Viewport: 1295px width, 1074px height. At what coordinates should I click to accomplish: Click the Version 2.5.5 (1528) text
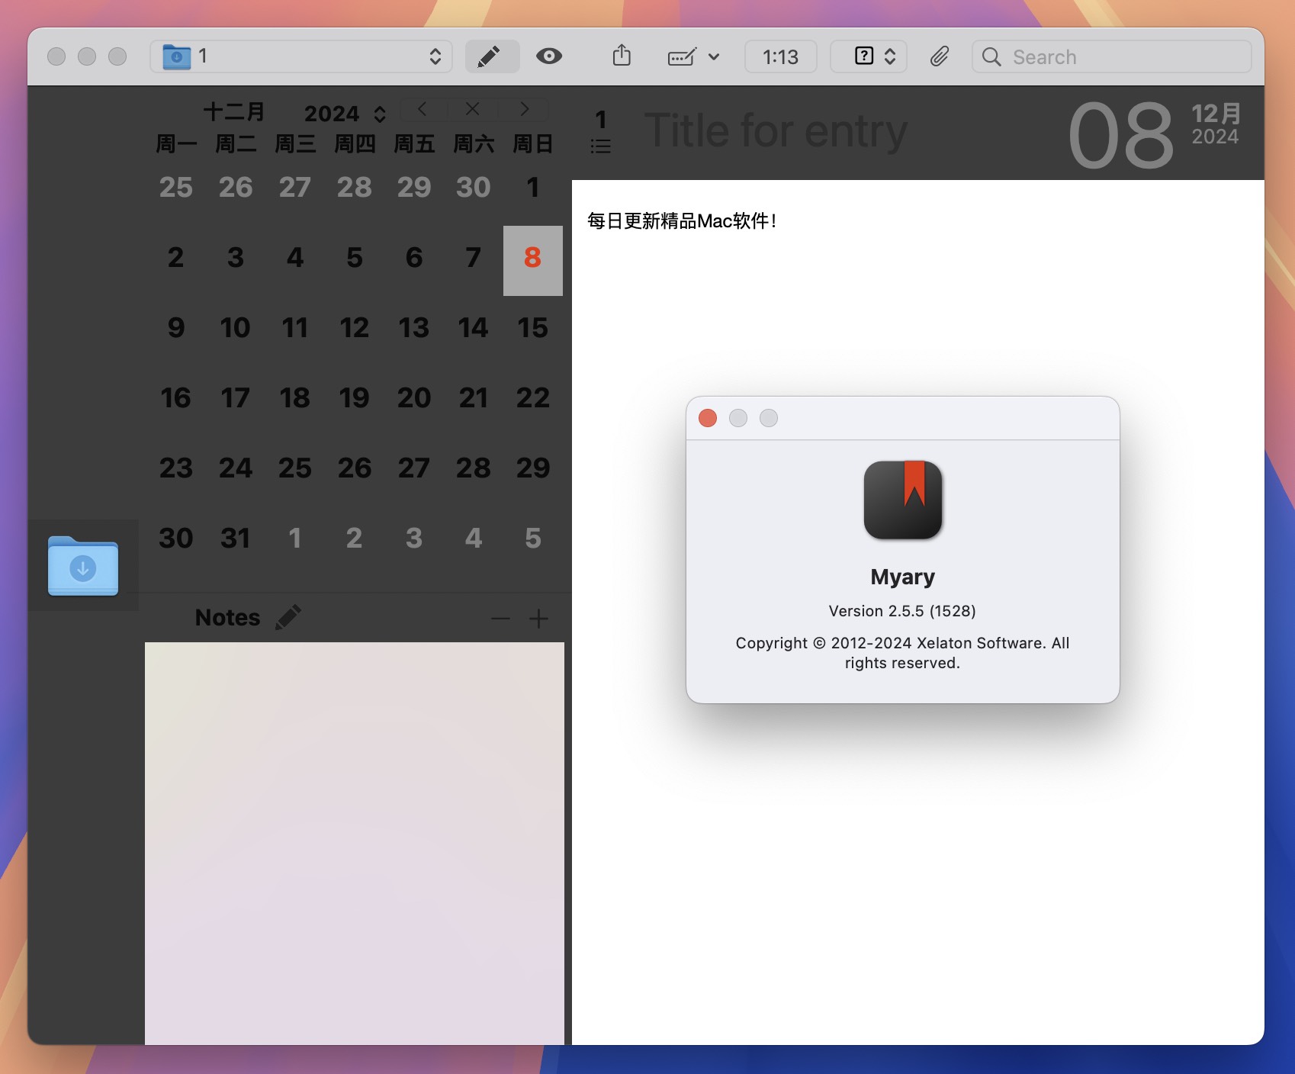click(x=902, y=611)
